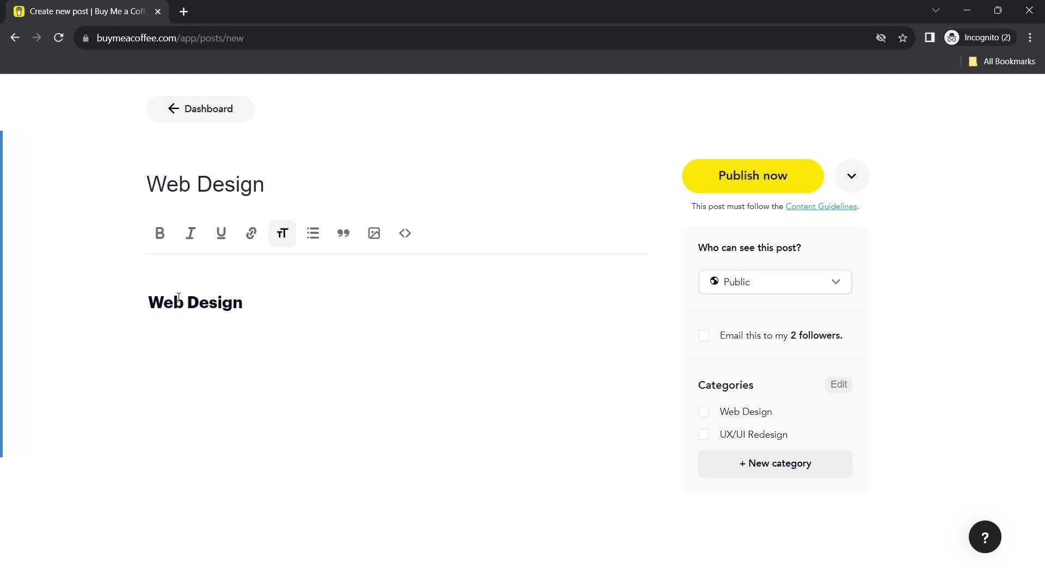
Task: Open the Chrome three-dot menu
Action: pos(1030,38)
